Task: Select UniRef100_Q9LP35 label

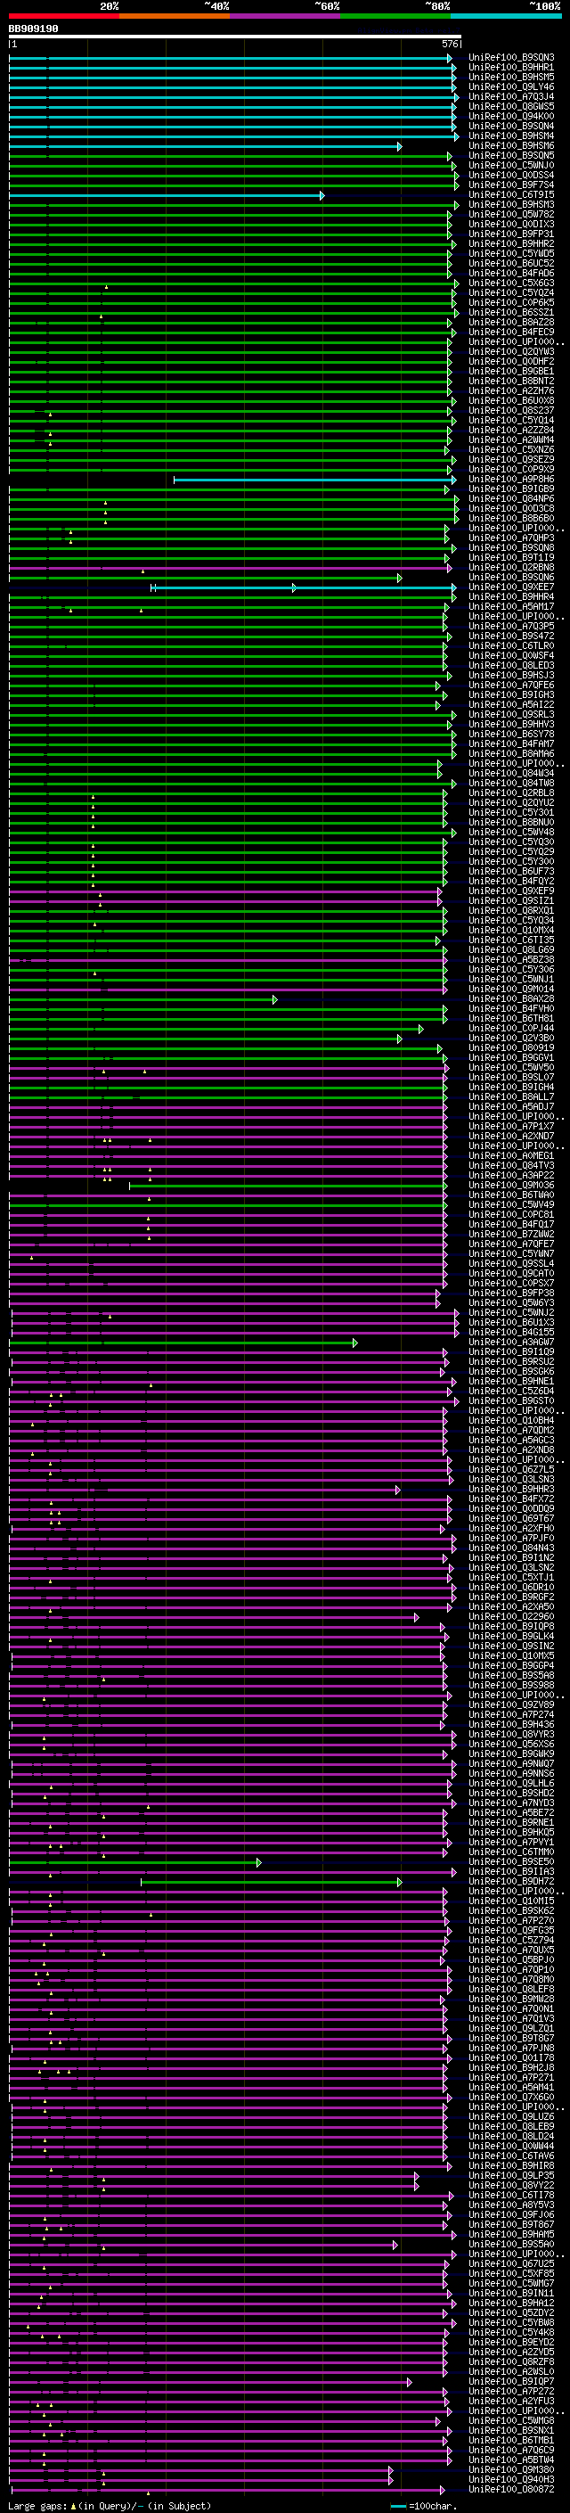Action: point(511,2175)
